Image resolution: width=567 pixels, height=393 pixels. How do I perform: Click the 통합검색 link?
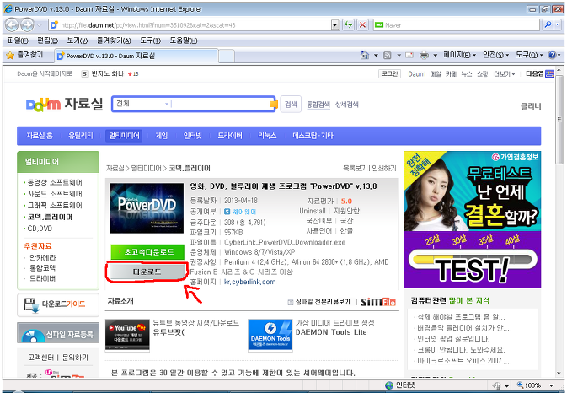318,105
